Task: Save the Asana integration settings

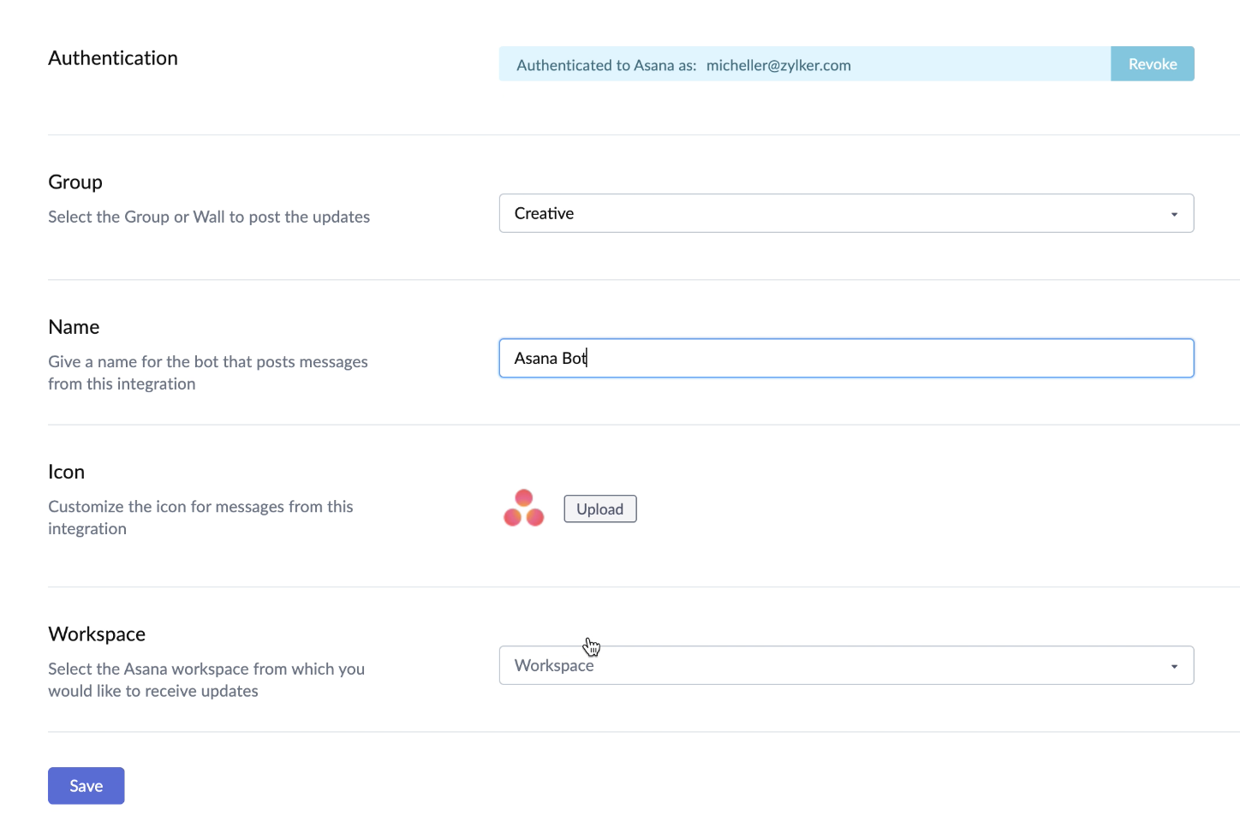Action: [x=86, y=786]
